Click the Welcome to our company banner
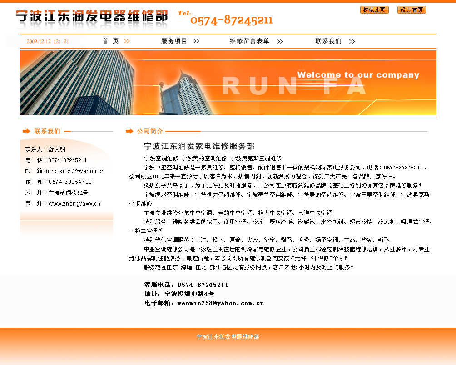Viewport: 456px width, 365px height. coord(358,75)
